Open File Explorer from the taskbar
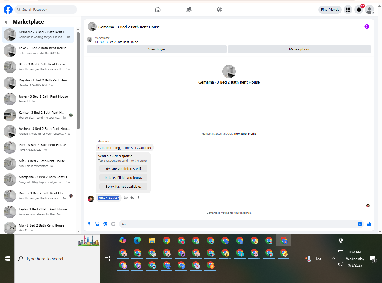Viewport: 382px width, 283px height. pos(152,240)
